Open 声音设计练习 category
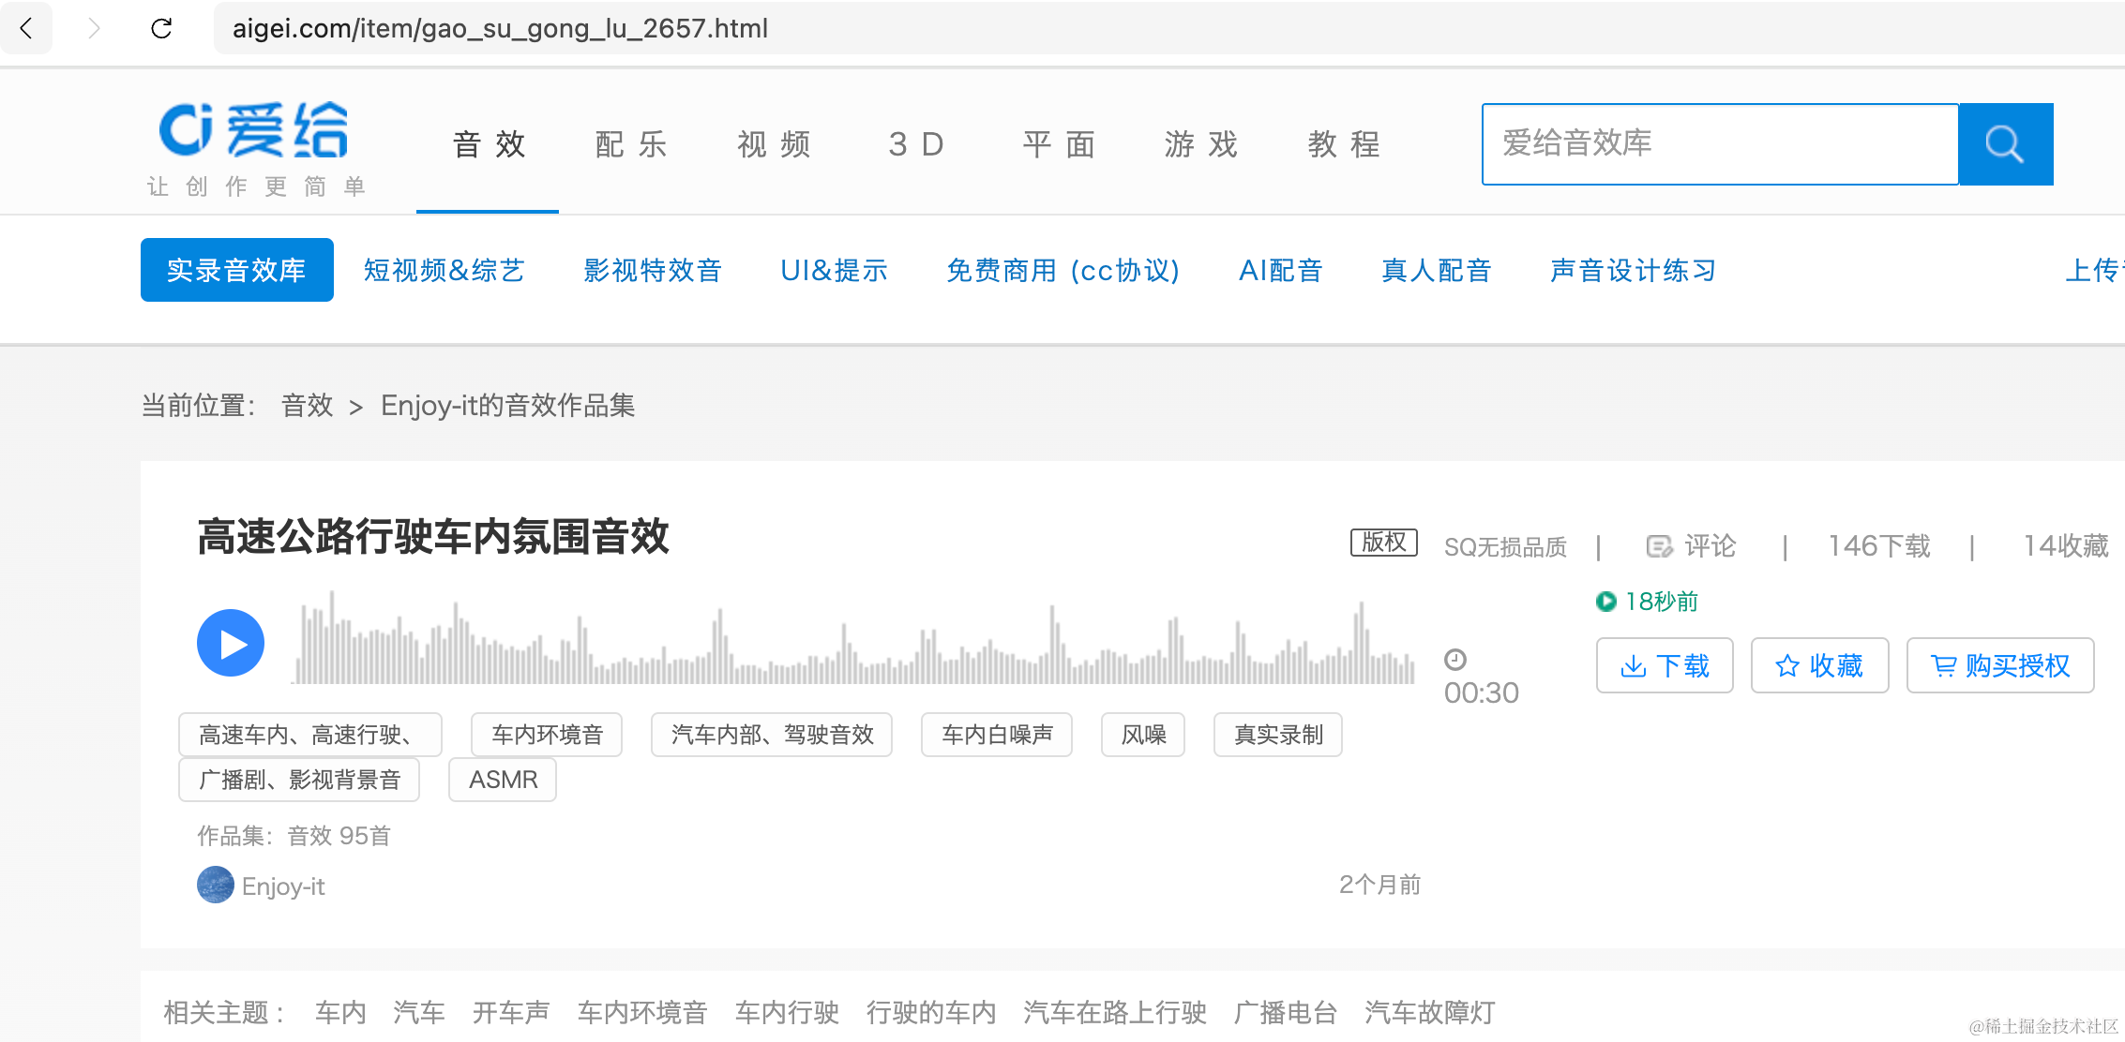 [x=1634, y=270]
